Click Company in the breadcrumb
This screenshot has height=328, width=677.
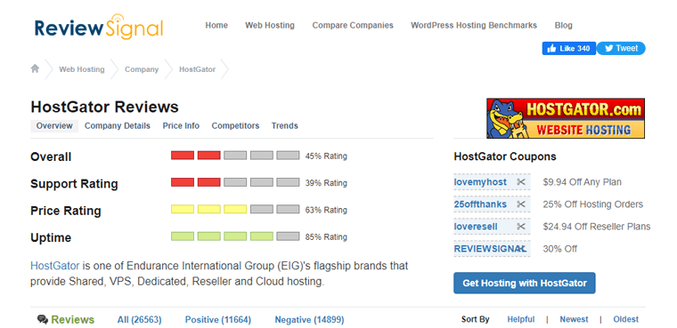point(142,69)
